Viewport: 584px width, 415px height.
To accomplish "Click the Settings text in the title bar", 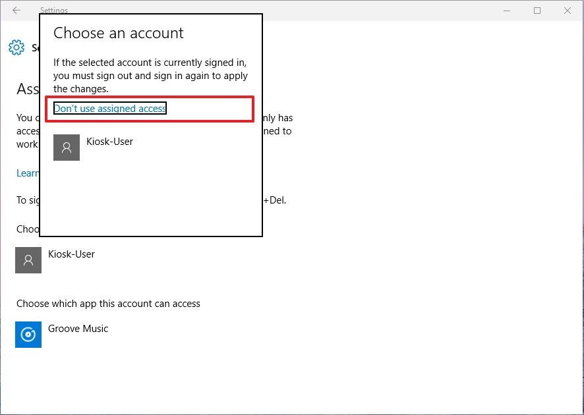I will click(x=54, y=11).
